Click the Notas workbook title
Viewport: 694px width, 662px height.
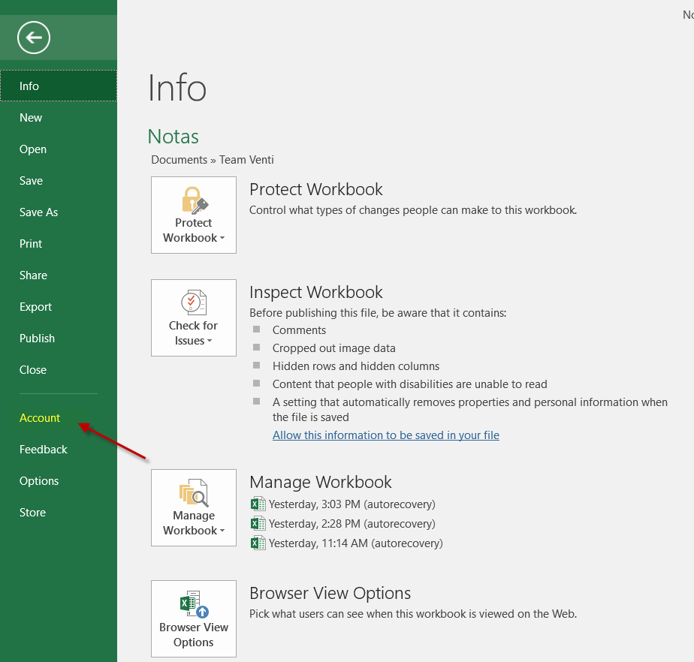pyautogui.click(x=173, y=136)
